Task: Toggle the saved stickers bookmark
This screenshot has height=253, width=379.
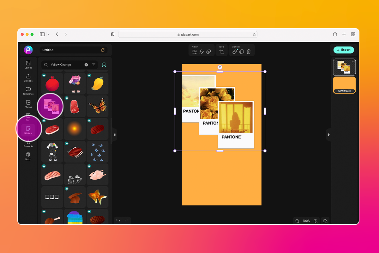Action: [x=104, y=65]
